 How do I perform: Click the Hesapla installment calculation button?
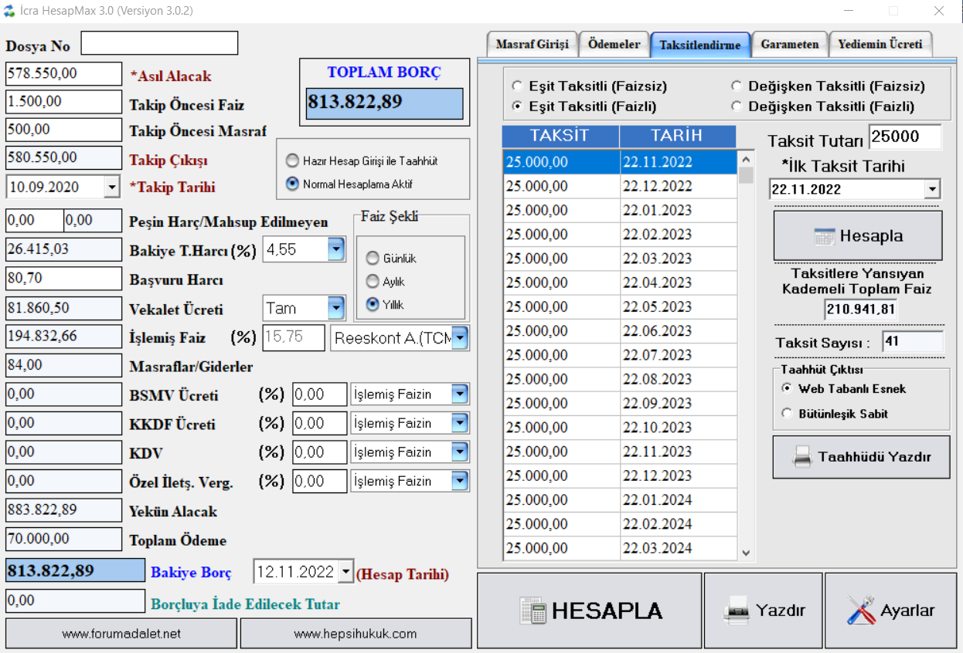click(x=858, y=236)
